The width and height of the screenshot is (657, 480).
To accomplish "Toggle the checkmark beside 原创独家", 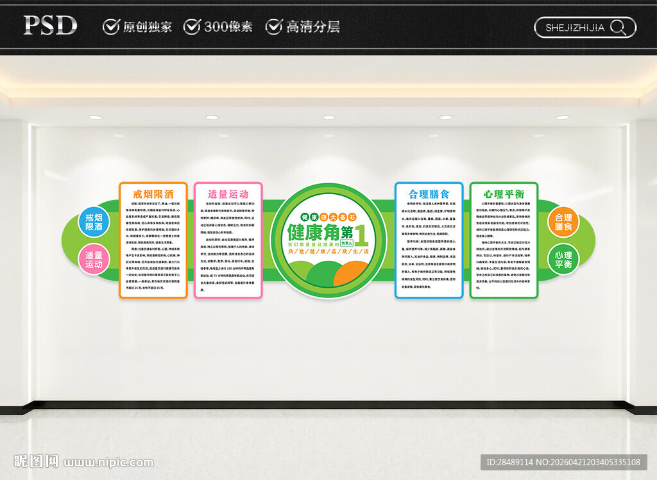I will point(111,27).
